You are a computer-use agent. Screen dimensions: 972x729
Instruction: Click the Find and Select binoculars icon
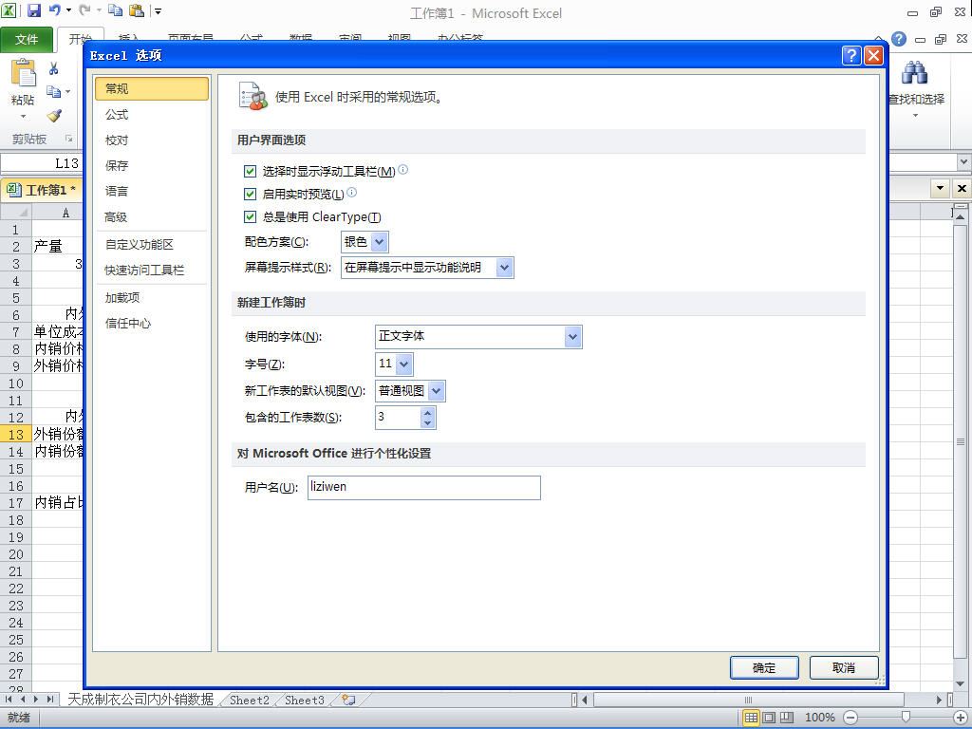pyautogui.click(x=914, y=73)
